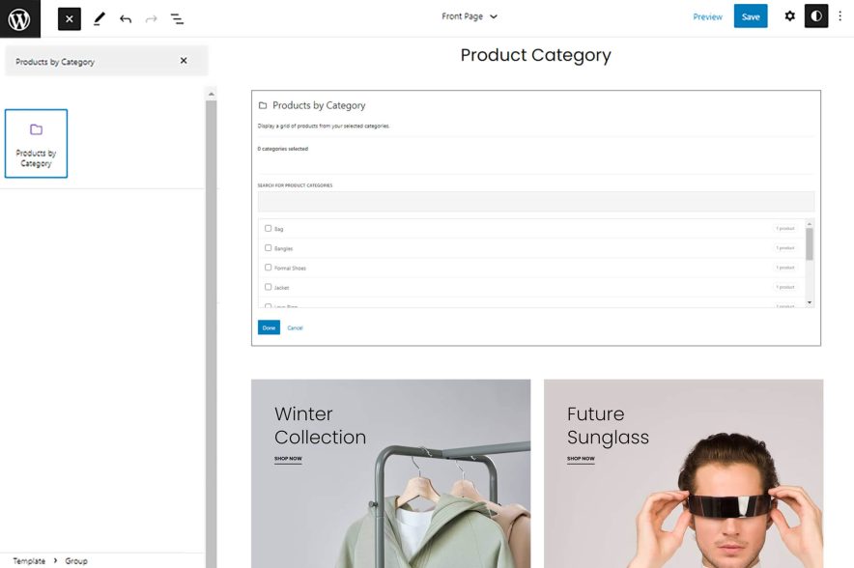Click the Undo arrow
The height and width of the screenshot is (568, 854).
pos(125,17)
